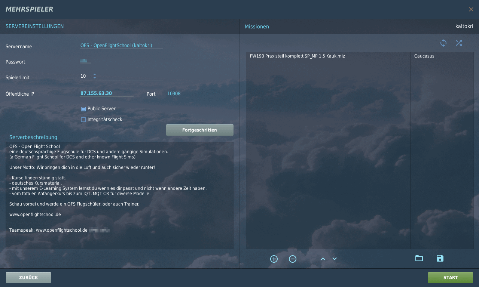Focus the Passwort input field

tap(121, 61)
